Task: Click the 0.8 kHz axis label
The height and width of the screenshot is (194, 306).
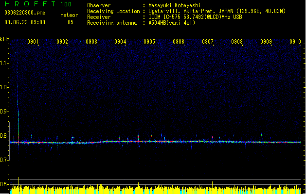Action: (4, 136)
